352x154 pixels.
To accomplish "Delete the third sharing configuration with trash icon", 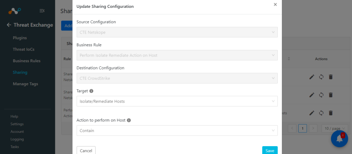I will tap(330, 113).
